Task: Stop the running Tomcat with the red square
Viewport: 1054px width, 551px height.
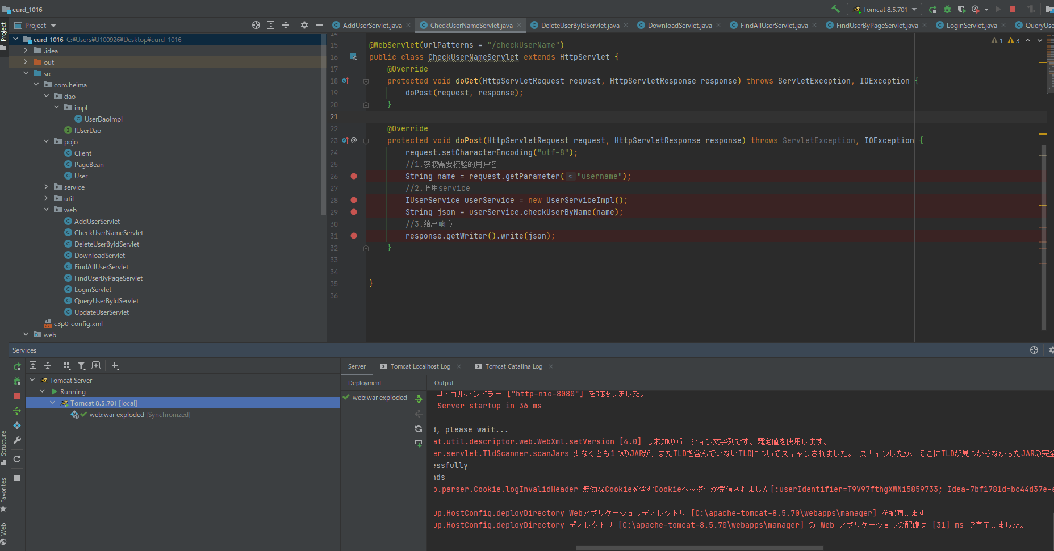Action: [1012, 9]
